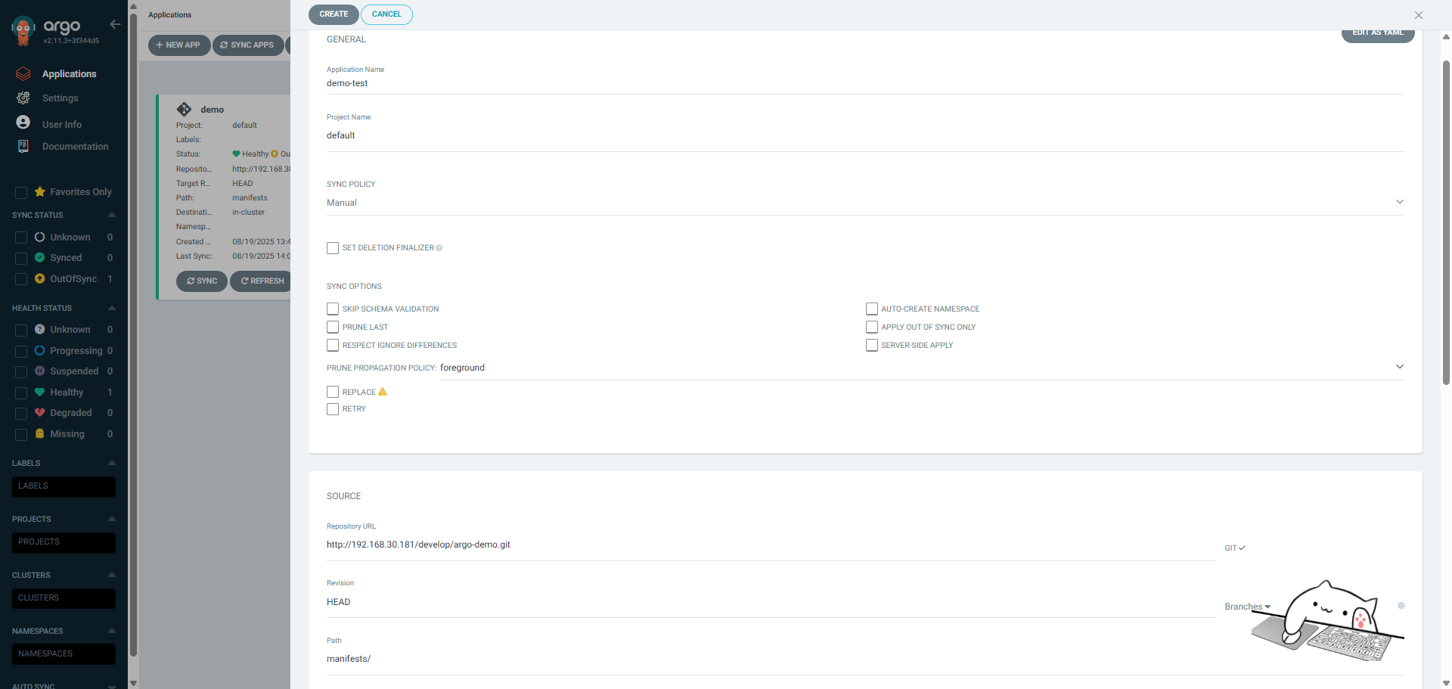Click the New App button

pos(178,45)
